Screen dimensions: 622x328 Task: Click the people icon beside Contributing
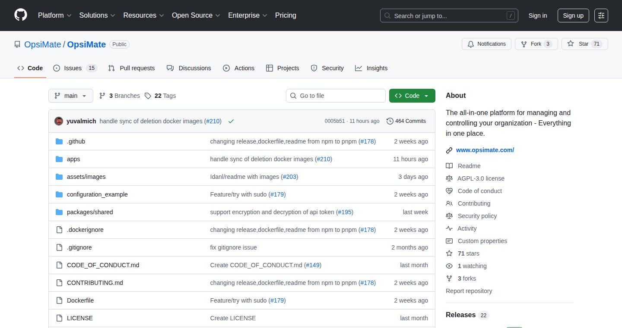pos(449,203)
